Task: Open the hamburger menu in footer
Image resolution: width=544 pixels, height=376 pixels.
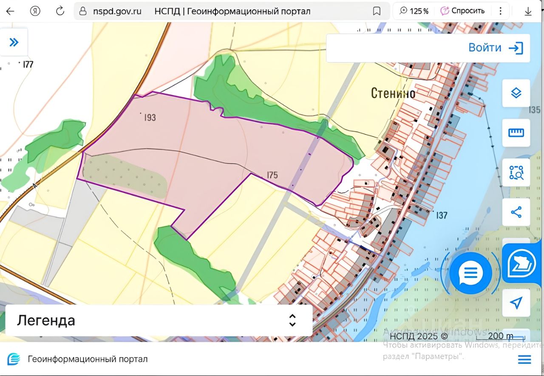Action: (x=525, y=359)
